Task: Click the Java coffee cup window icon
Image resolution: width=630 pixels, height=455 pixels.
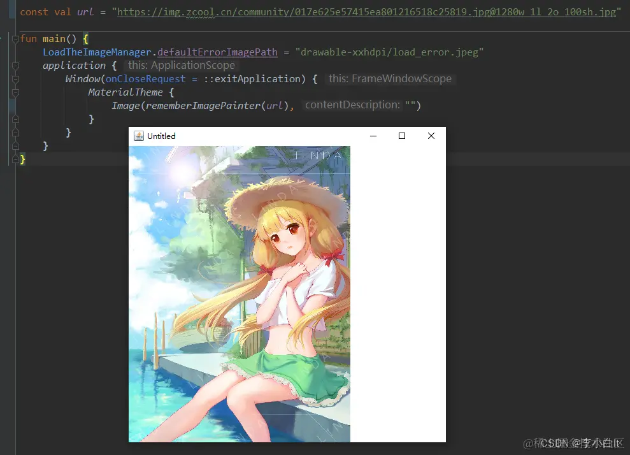Action: [x=139, y=136]
